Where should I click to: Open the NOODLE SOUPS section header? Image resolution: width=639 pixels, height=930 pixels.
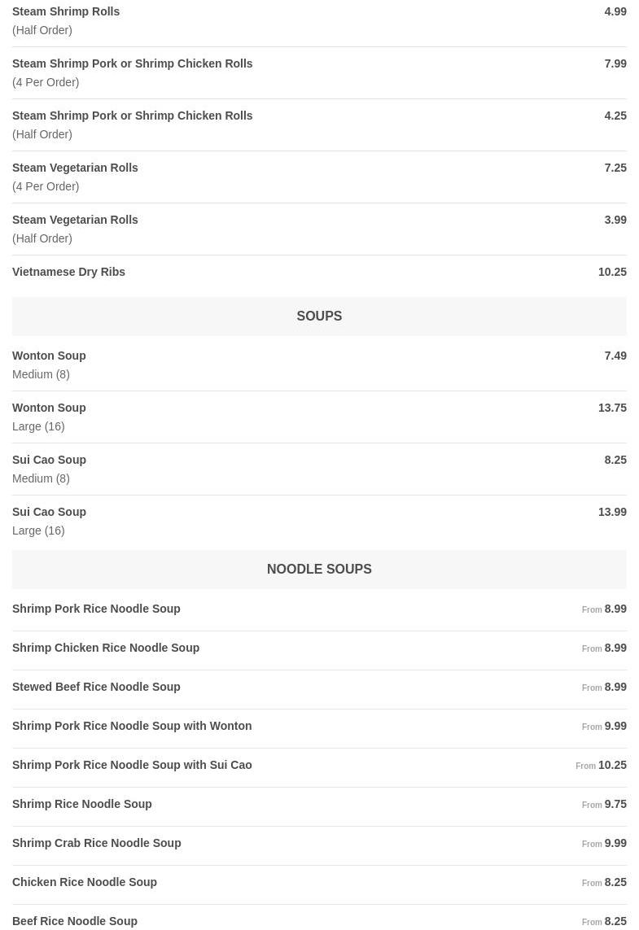coord(319,569)
